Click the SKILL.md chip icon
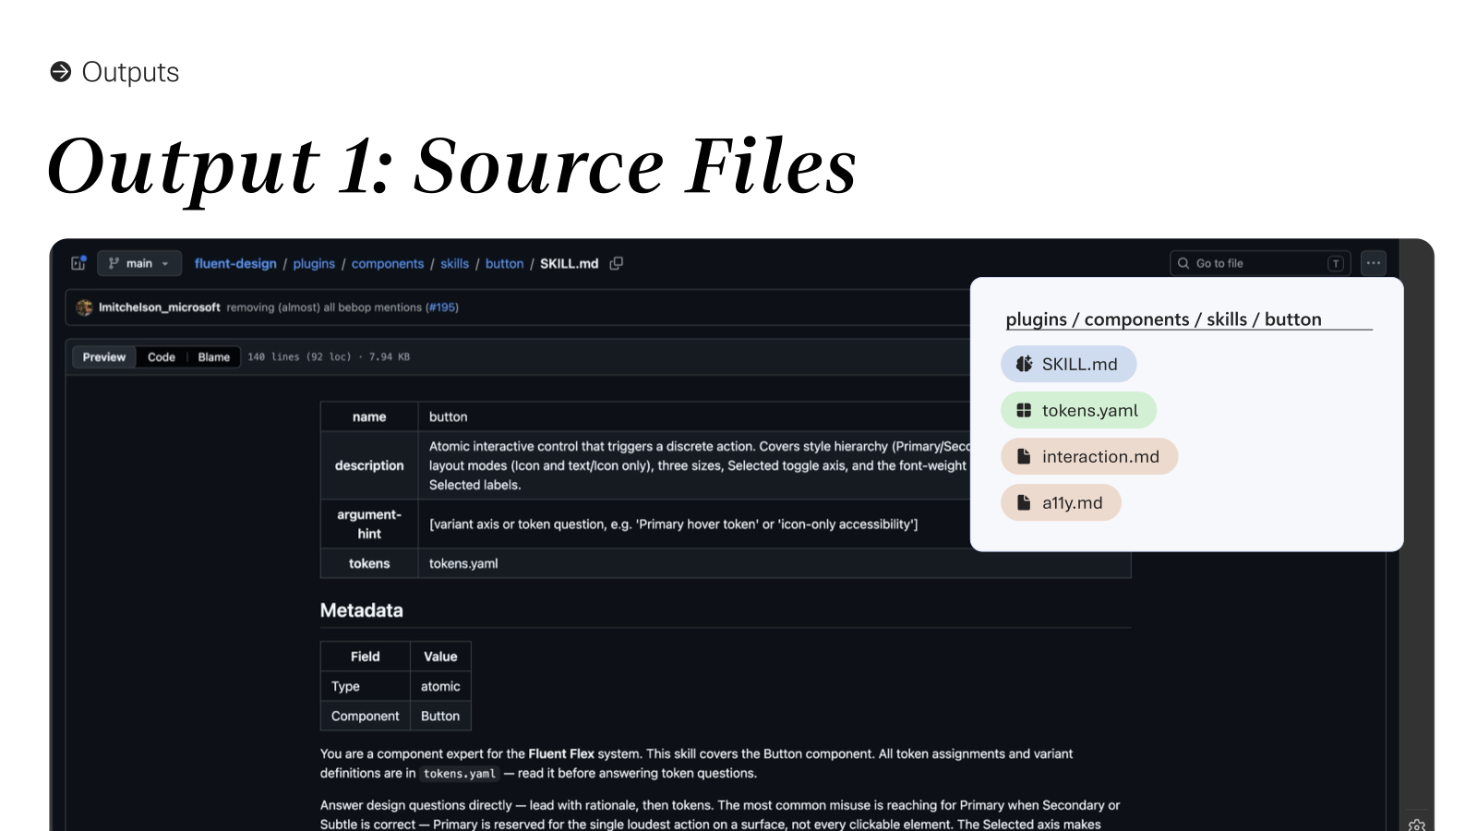1477x831 pixels. 1024,364
